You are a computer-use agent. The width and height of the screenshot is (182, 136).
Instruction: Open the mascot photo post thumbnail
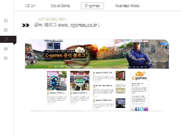(57, 81)
